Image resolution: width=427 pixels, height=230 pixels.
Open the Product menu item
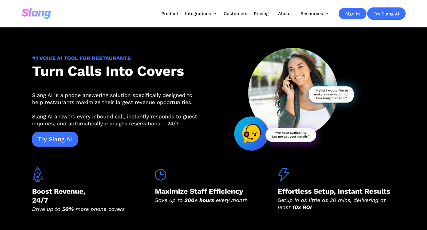[170, 14]
